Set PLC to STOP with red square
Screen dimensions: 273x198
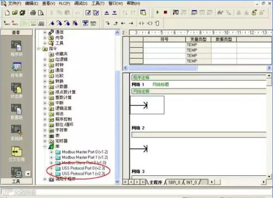(x=165, y=12)
